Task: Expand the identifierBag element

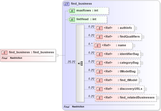Action: click(x=142, y=54)
